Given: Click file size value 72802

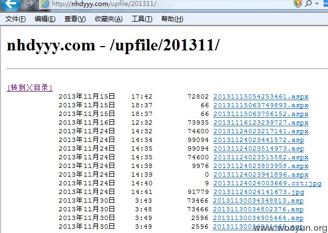Looking at the screenshot, I should (198, 96).
